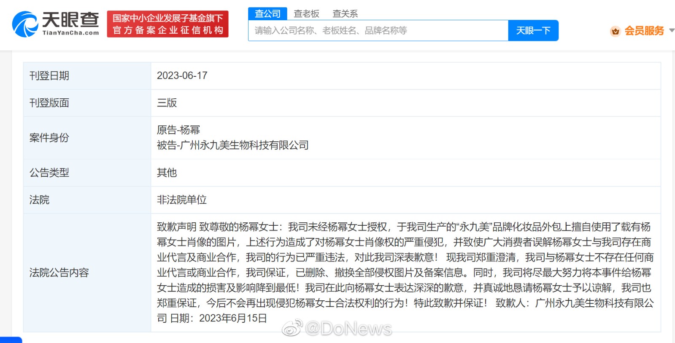
Task: Click the 法院公告内容 row label
Action: [59, 273]
